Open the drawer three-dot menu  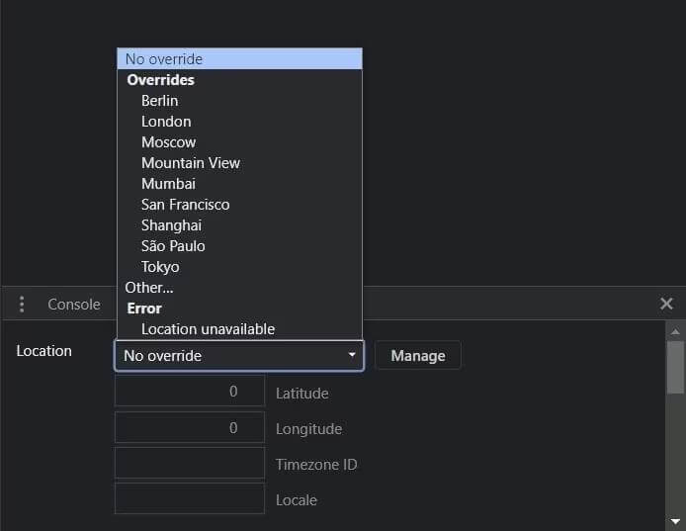click(22, 304)
